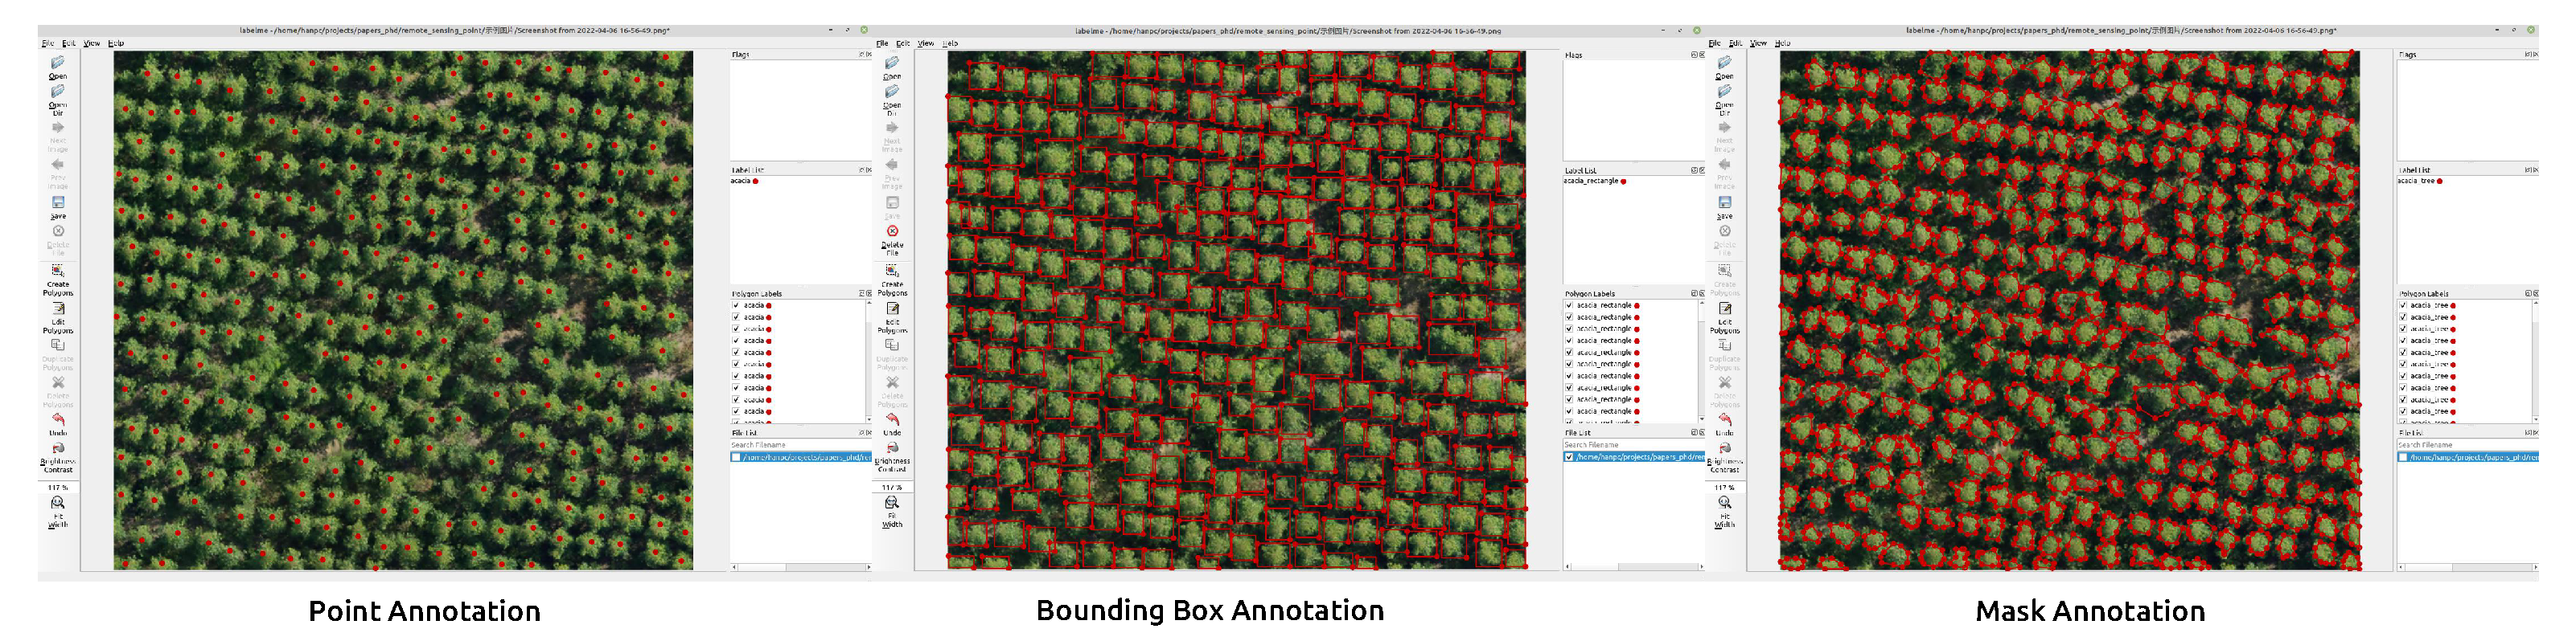Click 117 % zoom field in Point Annotation window
The width and height of the screenshot is (2576, 641).
pyautogui.click(x=58, y=488)
